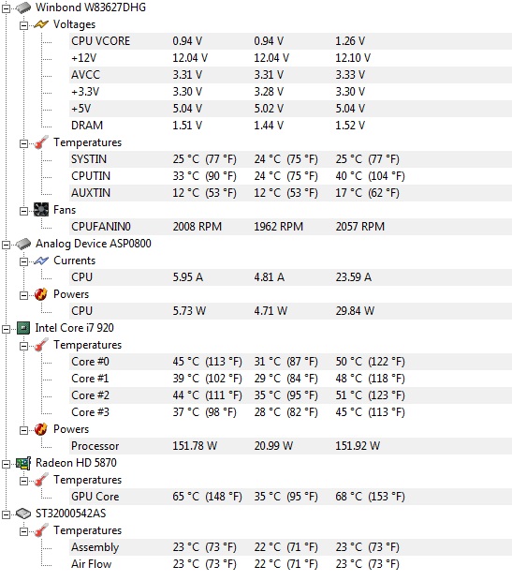512x581 pixels.
Task: Select the Core #2 temperature row
Action: click(290, 395)
